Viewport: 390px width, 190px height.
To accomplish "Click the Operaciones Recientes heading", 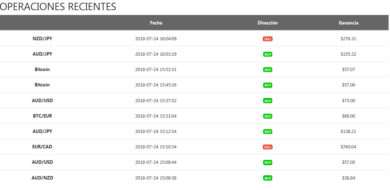I will coord(58,6).
